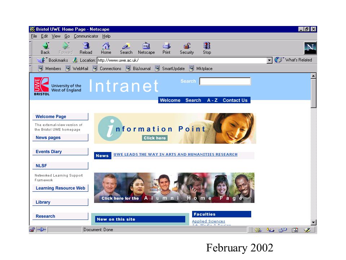The width and height of the screenshot is (346, 260).
Task: Open the Library sidebar link
Action: pyautogui.click(x=60, y=202)
